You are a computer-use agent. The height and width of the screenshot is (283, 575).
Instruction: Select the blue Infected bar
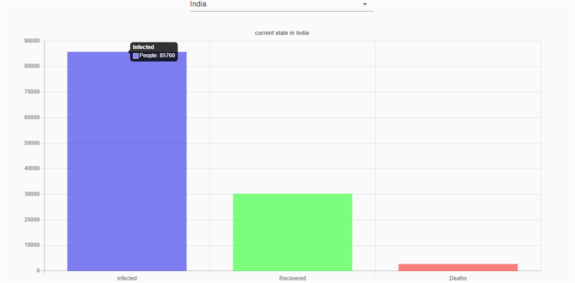(x=127, y=161)
